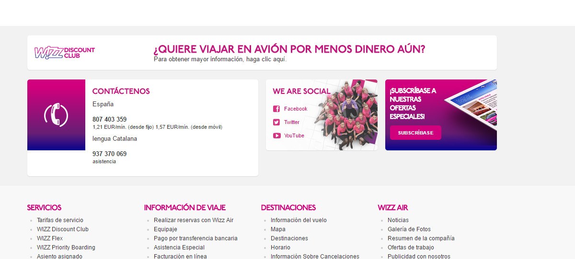Open the Facebook icon in We Are Social

click(x=276, y=109)
